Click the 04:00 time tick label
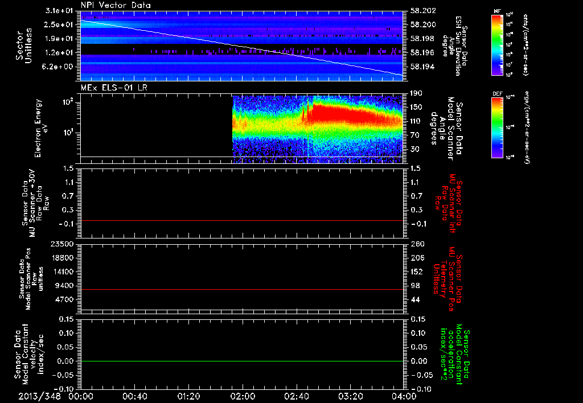 point(404,396)
